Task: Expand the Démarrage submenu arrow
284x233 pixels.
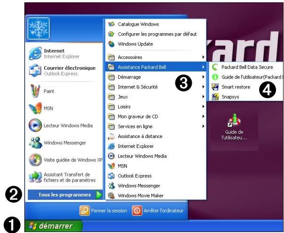Action: pyautogui.click(x=203, y=77)
